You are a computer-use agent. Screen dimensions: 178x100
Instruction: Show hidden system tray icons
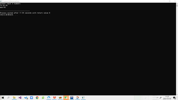click(157, 98)
